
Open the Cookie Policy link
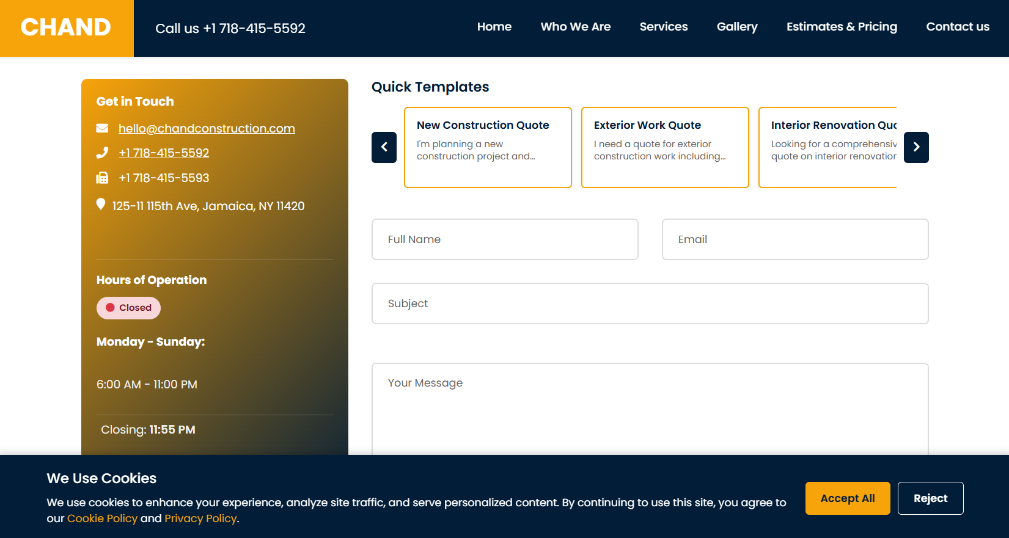click(102, 518)
